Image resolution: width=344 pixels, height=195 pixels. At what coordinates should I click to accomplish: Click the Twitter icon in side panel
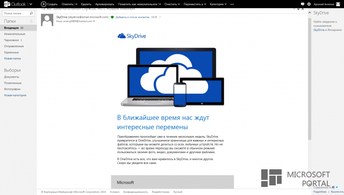[x=337, y=187]
